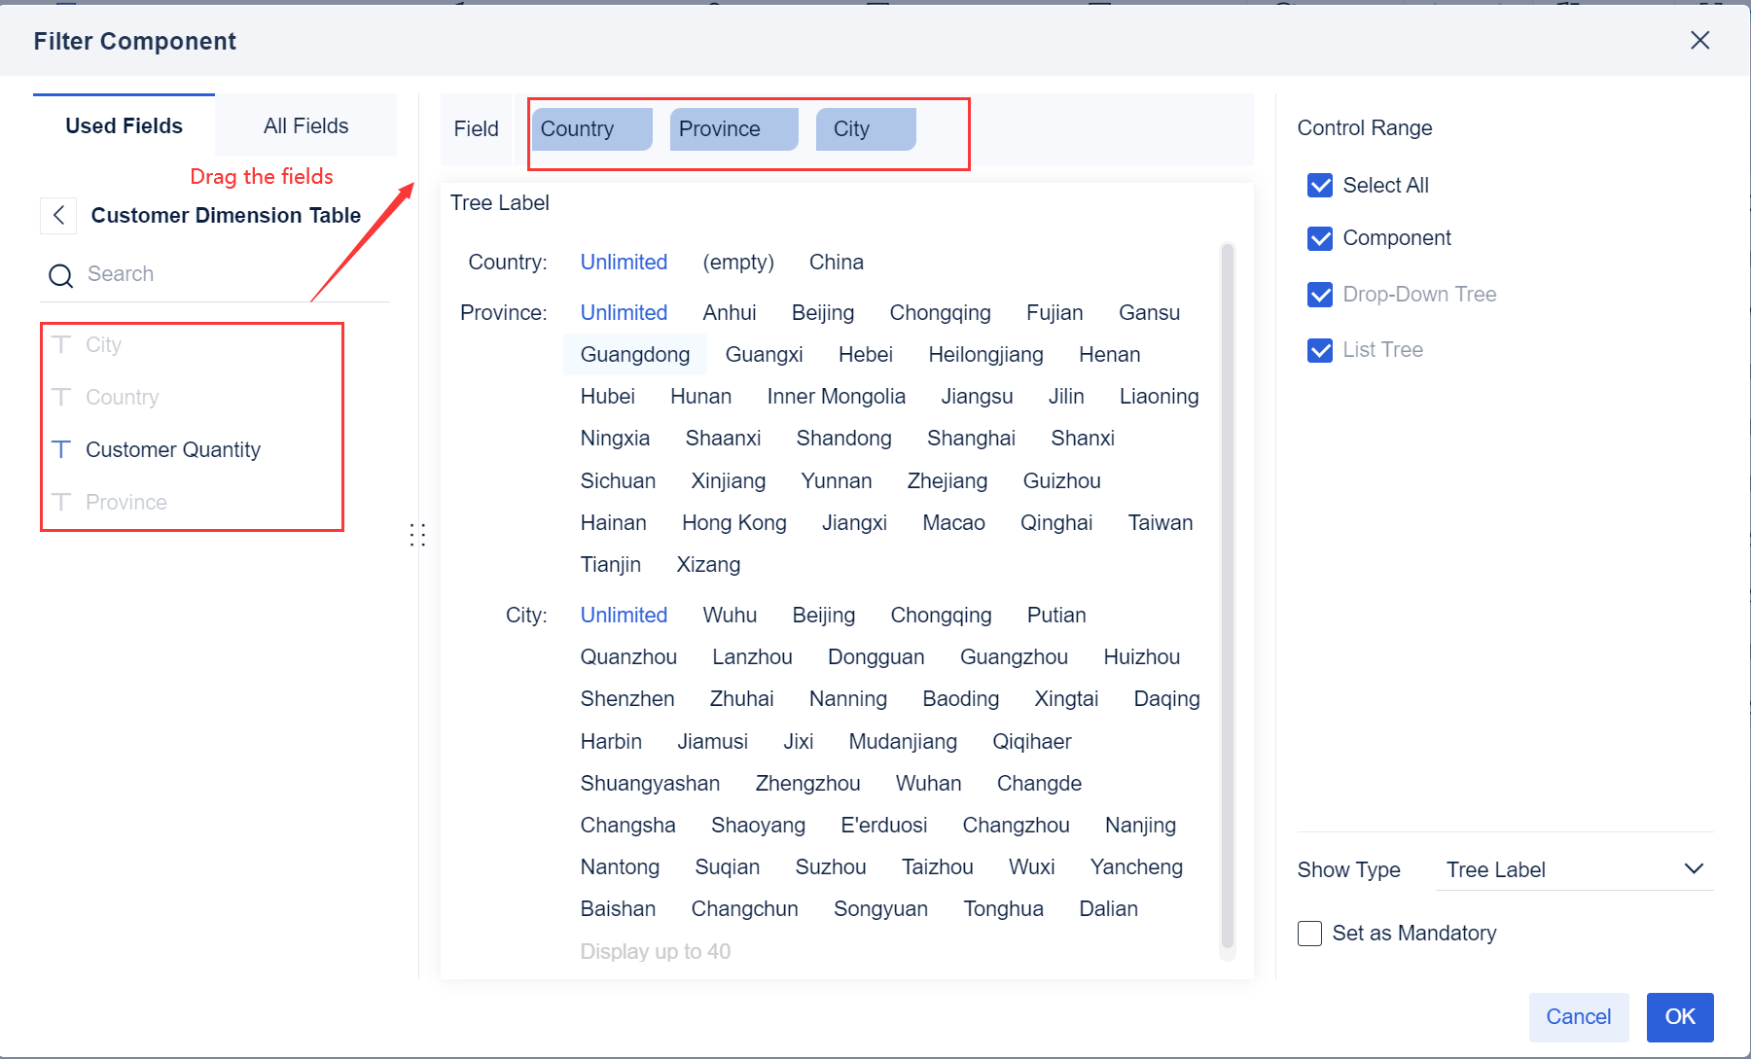Select the Province pill in the Field bar
This screenshot has width=1751, height=1059.
coord(733,128)
